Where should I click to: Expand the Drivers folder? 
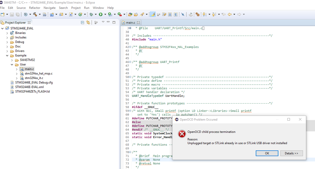pyautogui.click(x=7, y=51)
